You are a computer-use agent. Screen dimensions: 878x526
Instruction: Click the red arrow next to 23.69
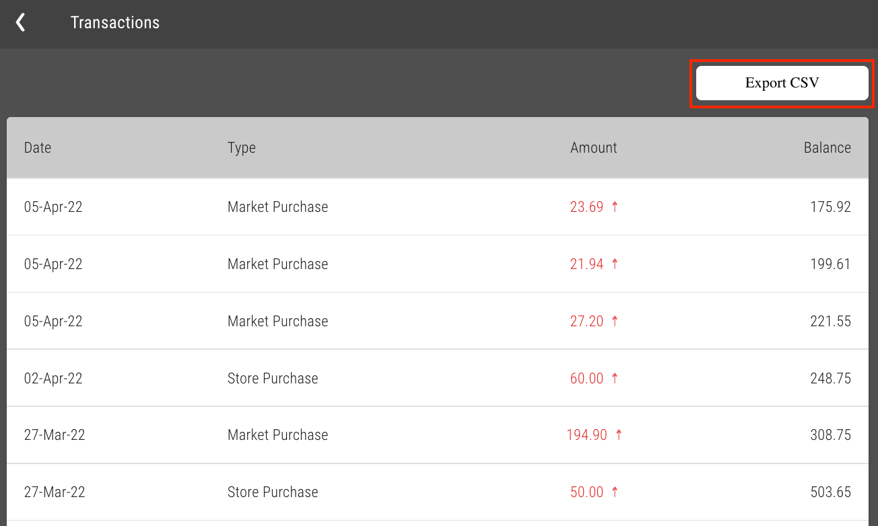(615, 206)
